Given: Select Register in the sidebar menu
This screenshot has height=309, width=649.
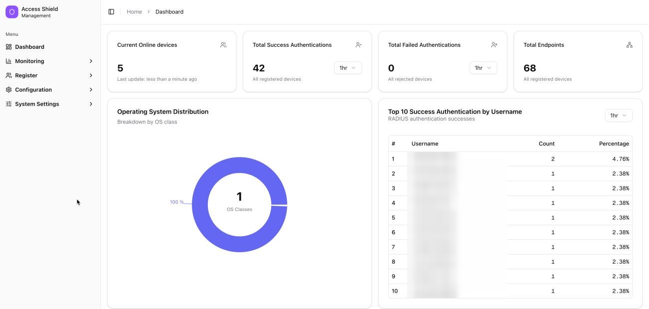Looking at the screenshot, I should coord(50,76).
